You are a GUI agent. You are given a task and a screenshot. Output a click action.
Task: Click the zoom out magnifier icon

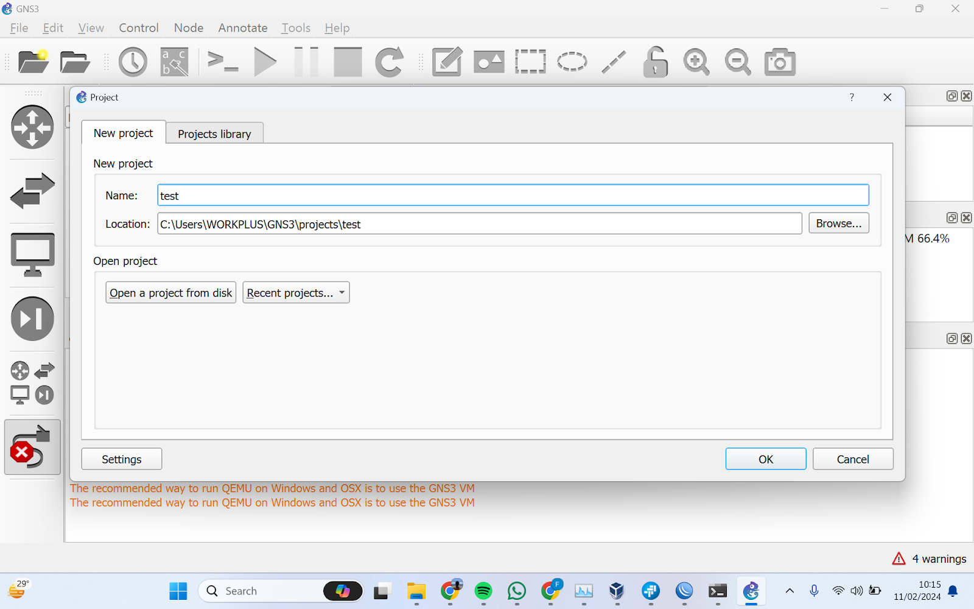point(738,62)
